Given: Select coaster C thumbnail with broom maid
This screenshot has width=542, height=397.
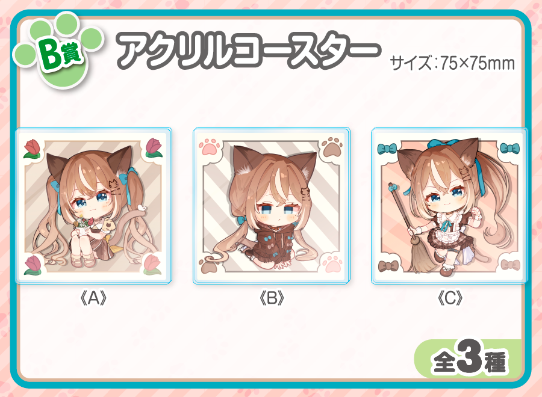Looking at the screenshot, I should (449, 206).
